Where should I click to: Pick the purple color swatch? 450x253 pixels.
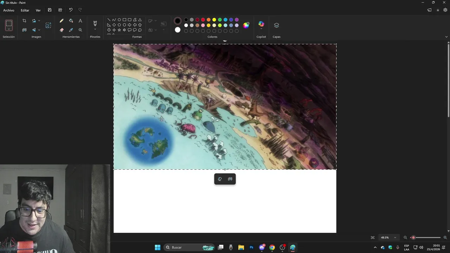(237, 20)
